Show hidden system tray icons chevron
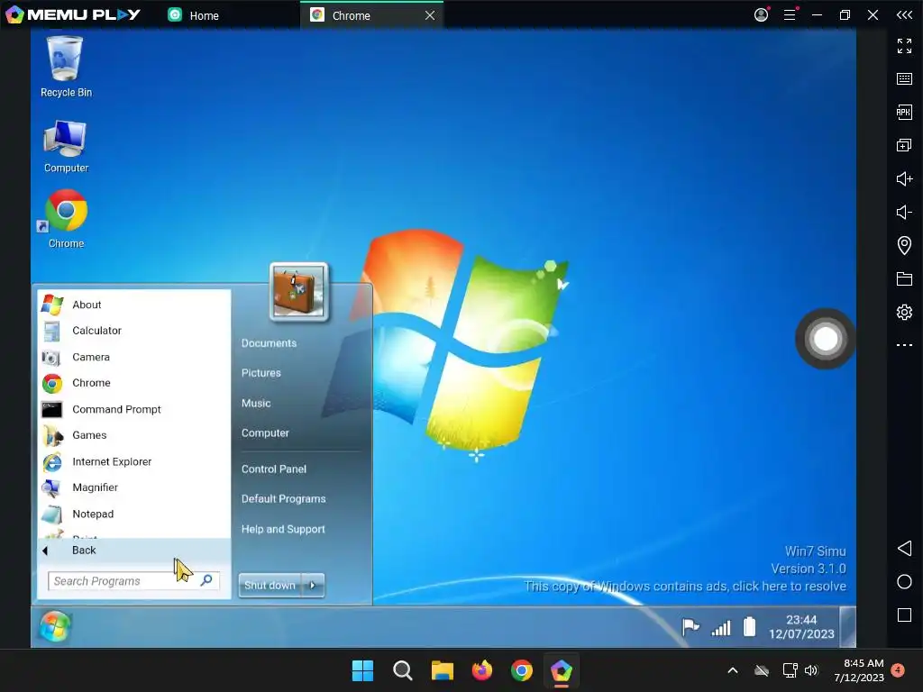Viewport: 923px width, 692px height. coord(733,670)
